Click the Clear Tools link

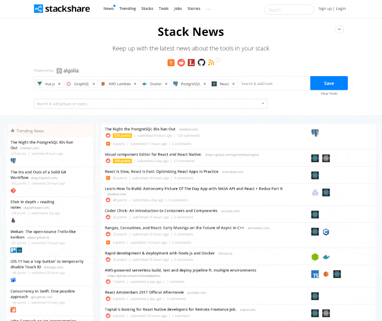click(329, 94)
